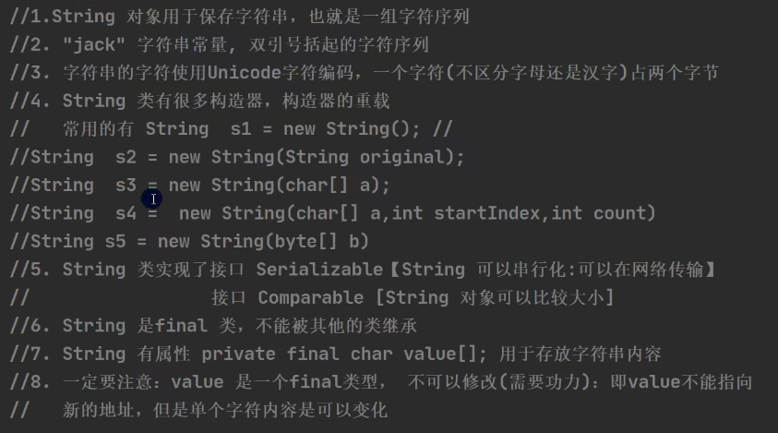Click the Comparable interface name
The height and width of the screenshot is (433, 778).
[x=310, y=298]
